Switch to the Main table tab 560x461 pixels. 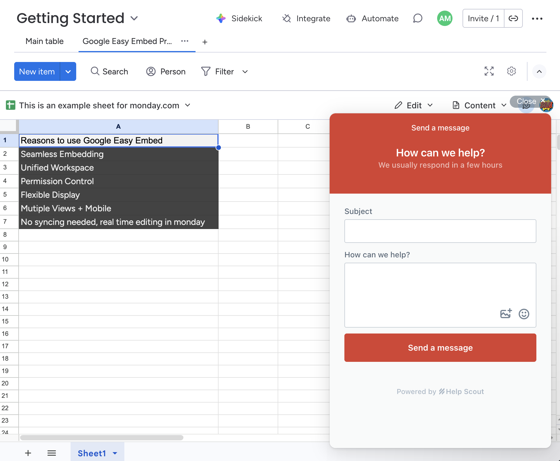point(45,41)
